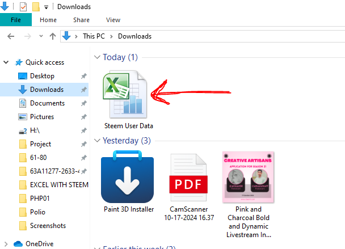Viewport: 345px width, 249px height.
Task: Select OneDrive in the navigation pane
Action: click(39, 244)
